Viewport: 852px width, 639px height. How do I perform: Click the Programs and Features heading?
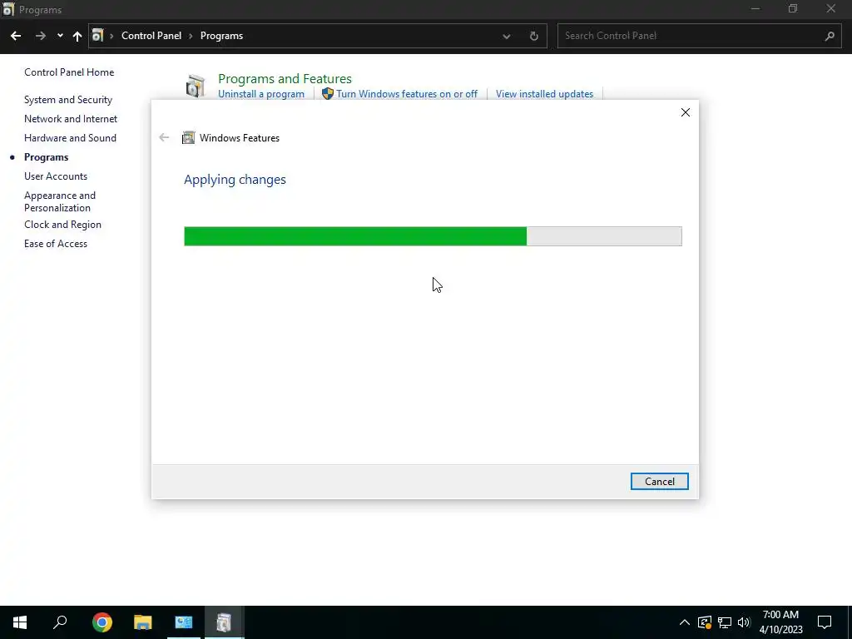(285, 79)
